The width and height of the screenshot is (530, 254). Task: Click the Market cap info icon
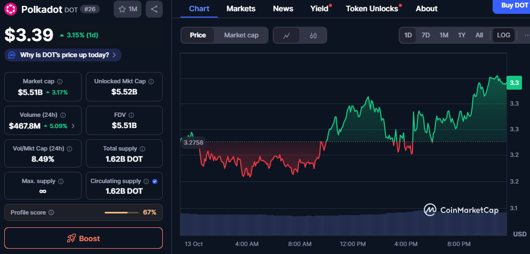coord(60,82)
